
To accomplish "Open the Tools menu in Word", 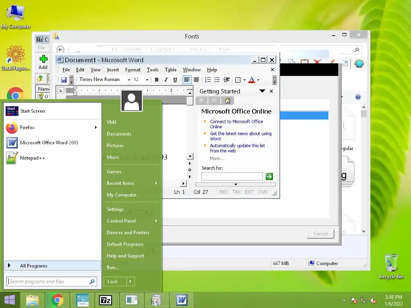I will [153, 70].
